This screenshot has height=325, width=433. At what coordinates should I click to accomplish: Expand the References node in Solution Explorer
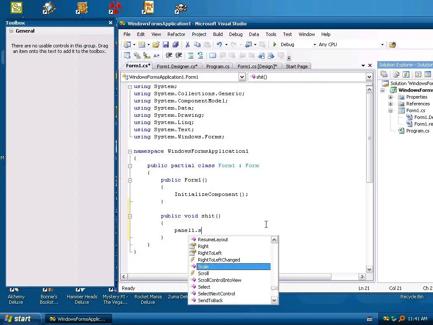[x=390, y=104]
